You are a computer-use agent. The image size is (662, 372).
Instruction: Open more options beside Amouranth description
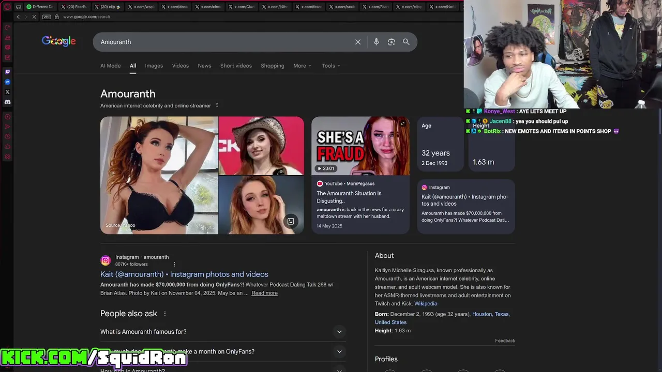pos(217,105)
